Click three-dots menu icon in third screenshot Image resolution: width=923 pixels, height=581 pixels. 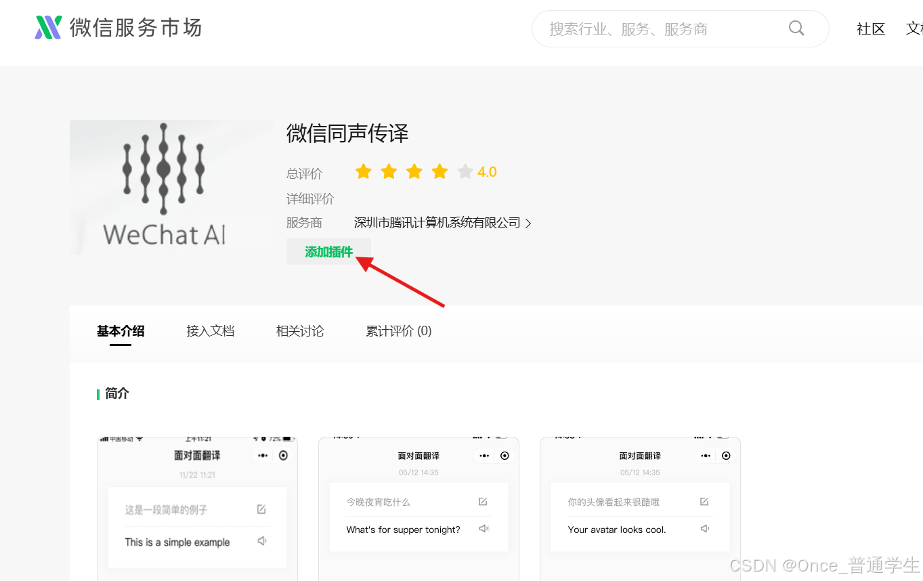point(706,456)
